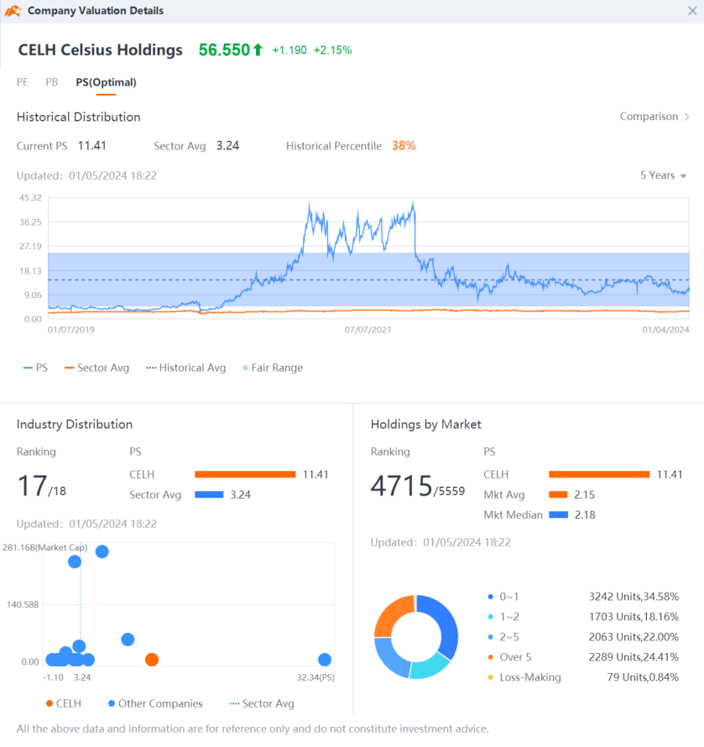704x747 pixels.
Task: Toggle the Sector Avg legend in the history chart
Action: click(x=96, y=368)
